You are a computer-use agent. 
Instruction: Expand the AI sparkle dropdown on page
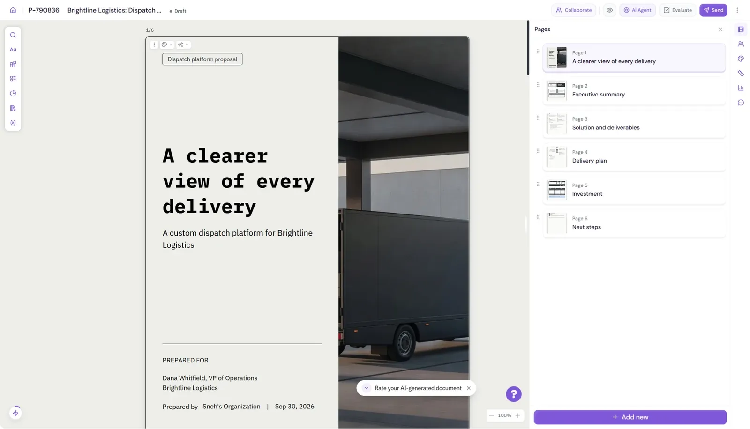pyautogui.click(x=183, y=45)
